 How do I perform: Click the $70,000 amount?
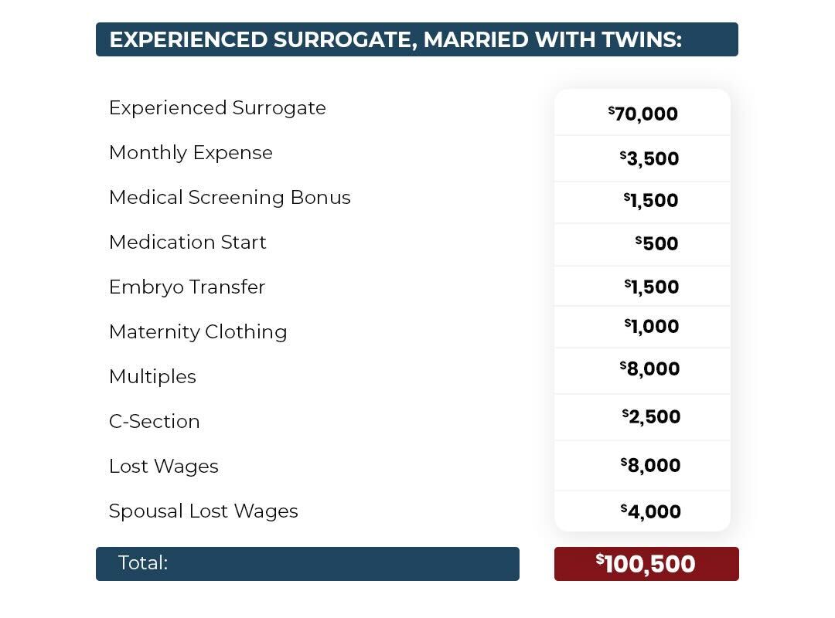pyautogui.click(x=643, y=114)
